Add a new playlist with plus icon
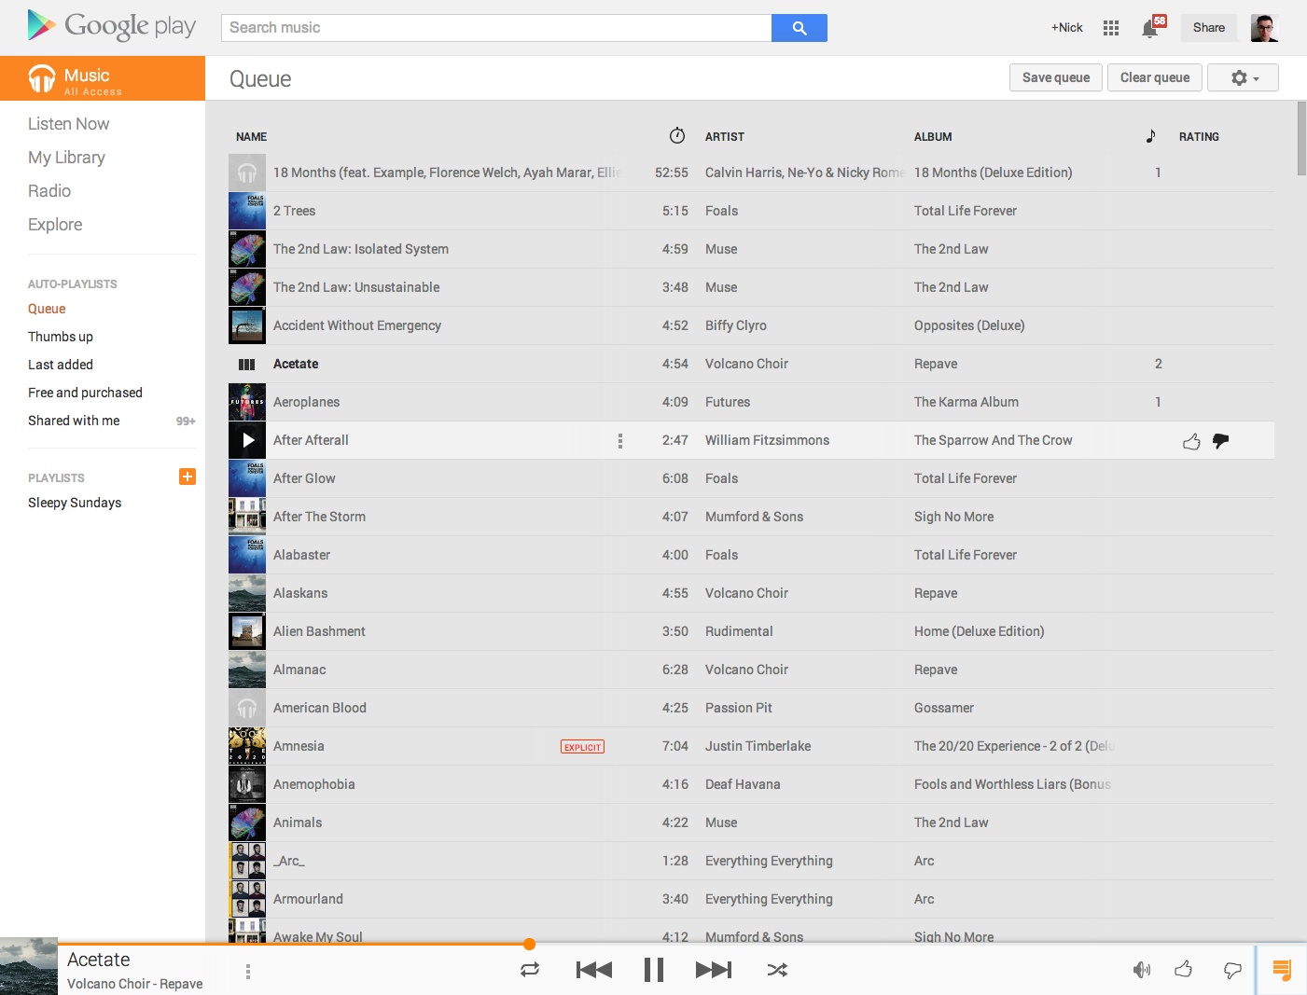The width and height of the screenshot is (1307, 995). click(188, 477)
